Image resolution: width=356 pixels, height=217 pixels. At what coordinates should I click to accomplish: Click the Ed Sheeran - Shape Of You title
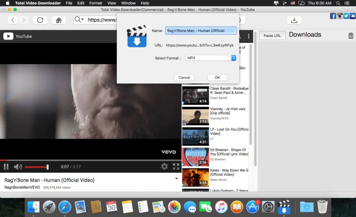(229, 152)
